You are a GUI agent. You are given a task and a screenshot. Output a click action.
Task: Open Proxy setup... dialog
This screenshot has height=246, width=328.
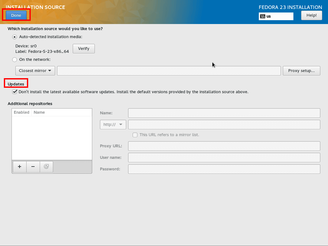(x=301, y=71)
